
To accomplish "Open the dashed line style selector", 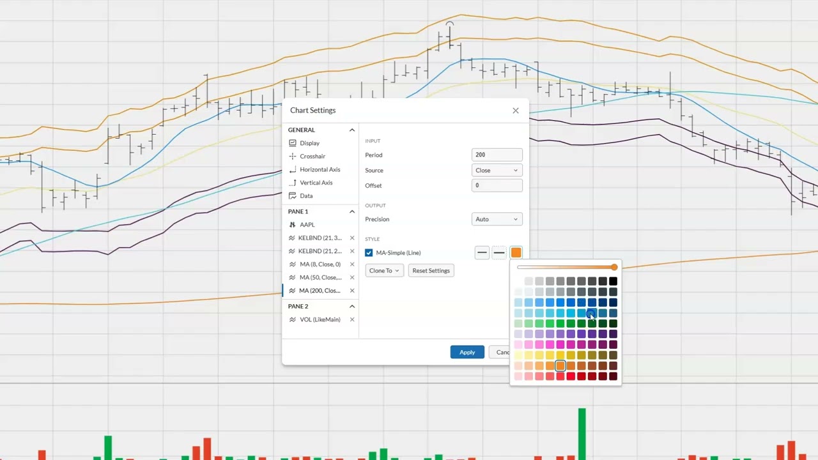I will pos(499,253).
